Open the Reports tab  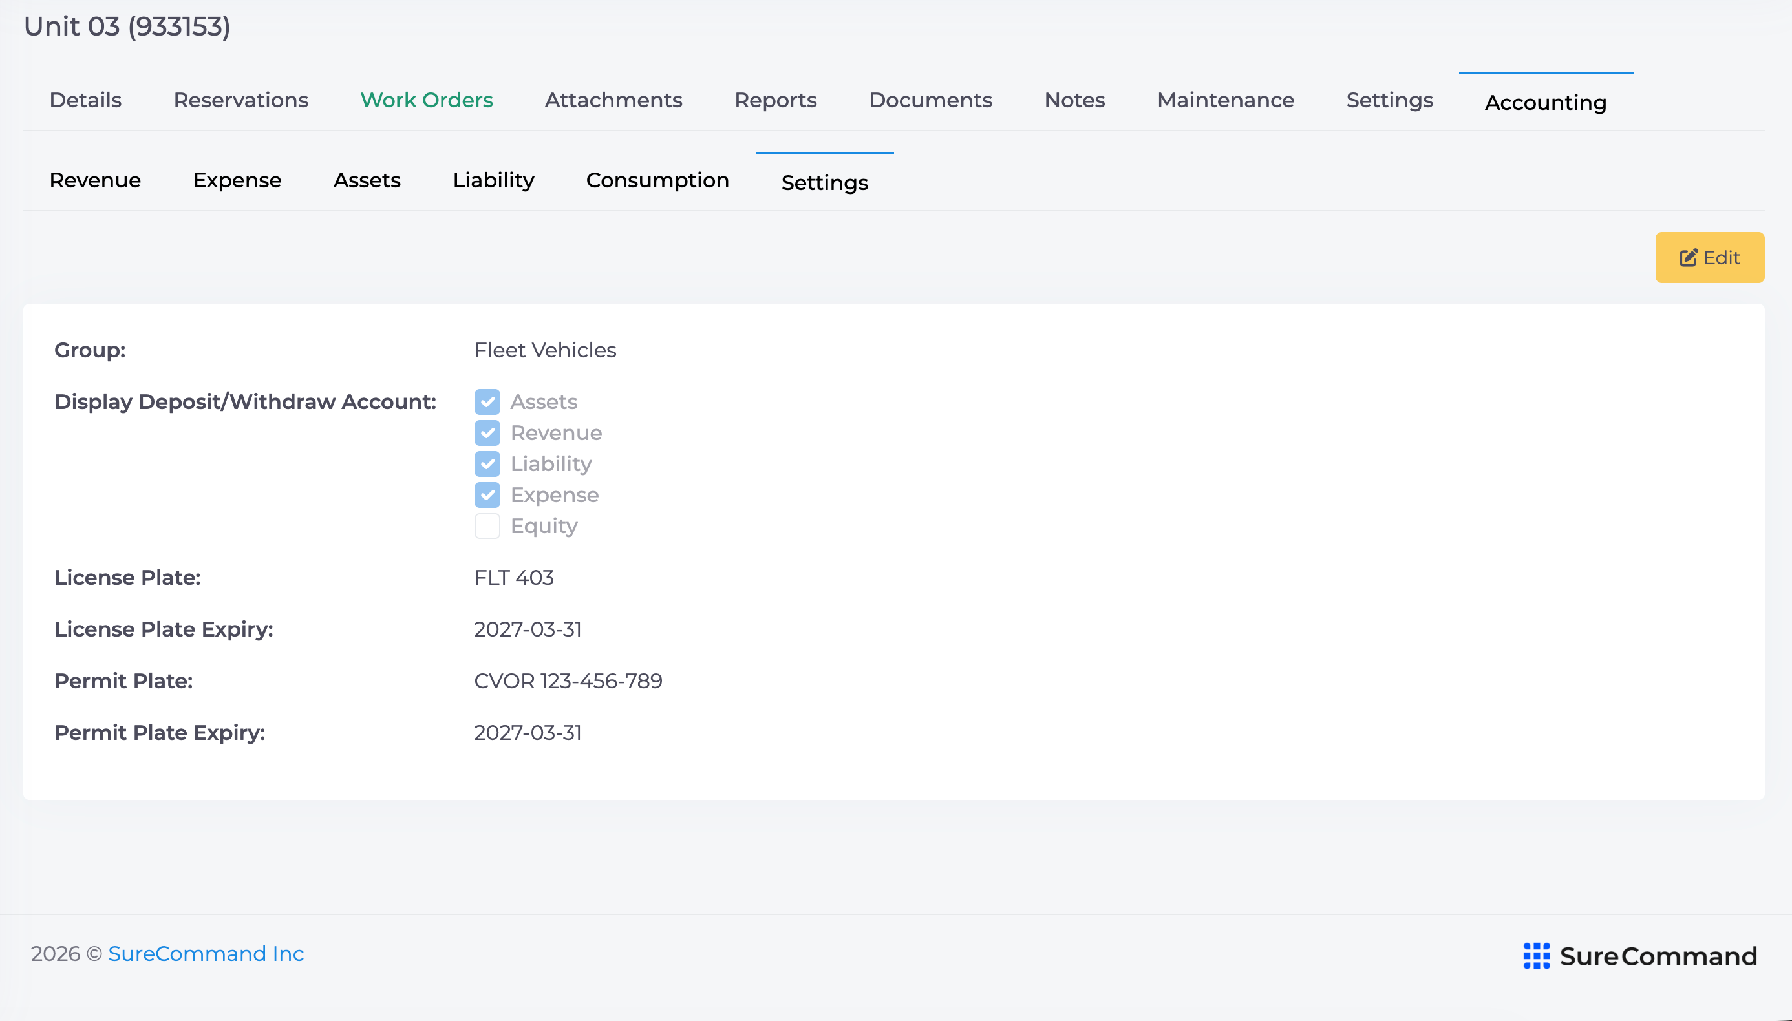(775, 100)
